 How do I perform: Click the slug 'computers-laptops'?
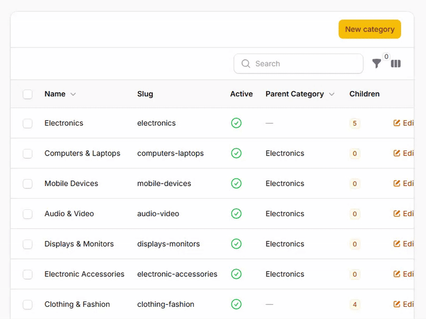170,153
